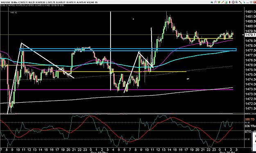Viewport: 256px width, 153px height.
Task: Select the black diagonal line drawing tool
Action: pyautogui.click(x=240, y=2)
